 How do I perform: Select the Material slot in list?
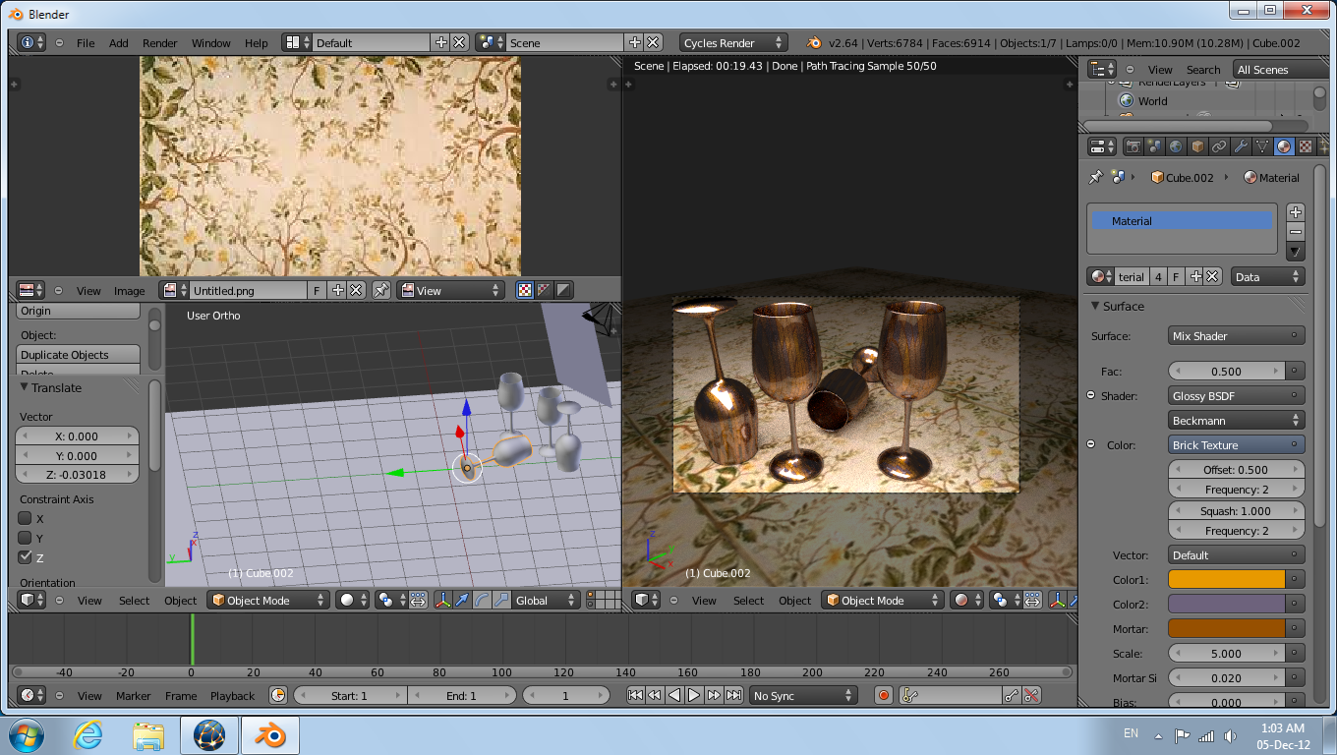pos(1182,221)
